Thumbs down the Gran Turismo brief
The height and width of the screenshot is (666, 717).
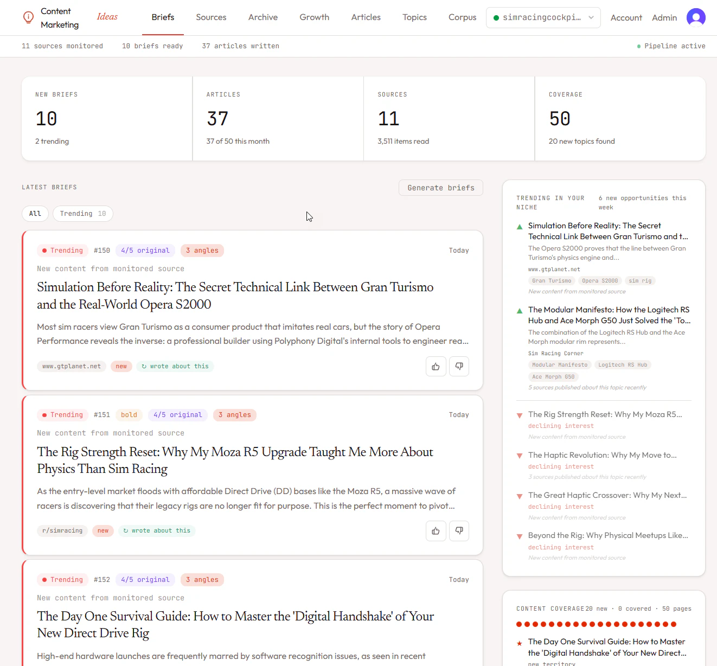pos(459,366)
